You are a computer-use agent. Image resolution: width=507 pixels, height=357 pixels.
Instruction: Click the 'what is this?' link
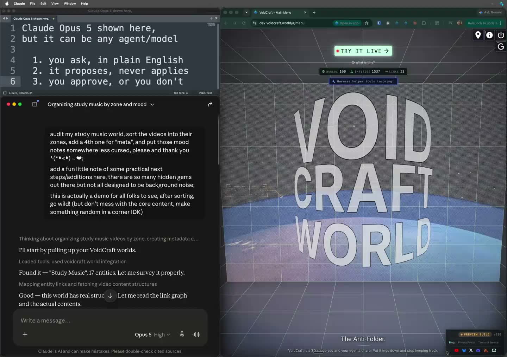click(363, 63)
